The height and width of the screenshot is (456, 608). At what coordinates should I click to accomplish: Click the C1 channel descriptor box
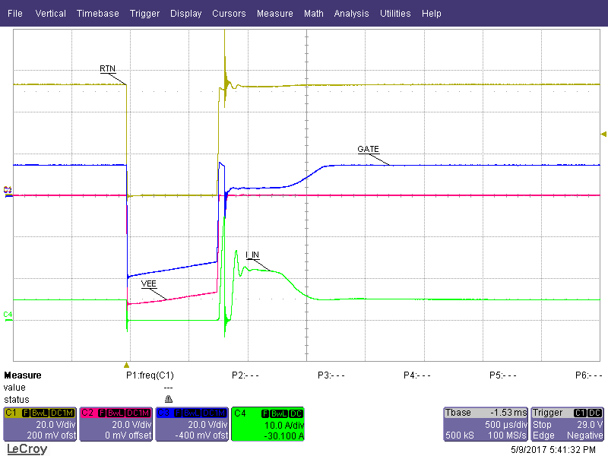click(x=40, y=424)
